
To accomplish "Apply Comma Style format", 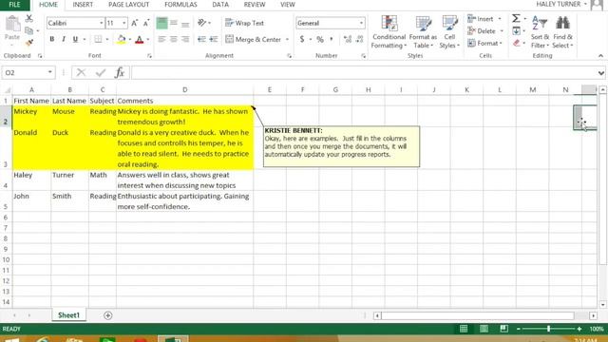I will (x=332, y=39).
